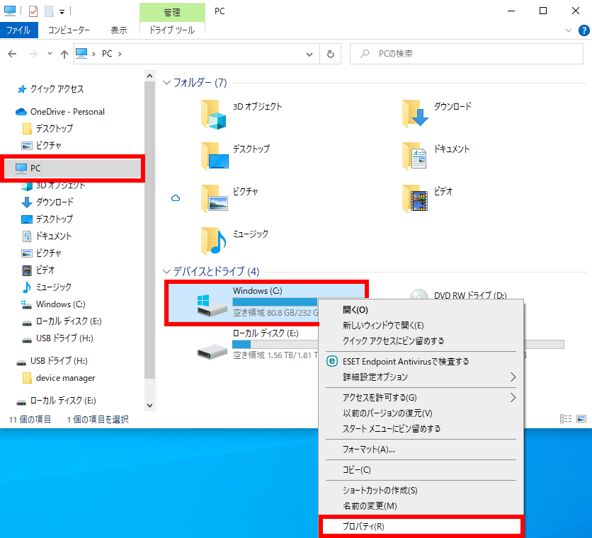
Task: Click the navigation pane scroll down arrow
Action: tap(150, 406)
